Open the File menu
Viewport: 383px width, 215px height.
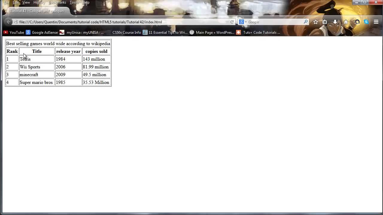(6, 2)
